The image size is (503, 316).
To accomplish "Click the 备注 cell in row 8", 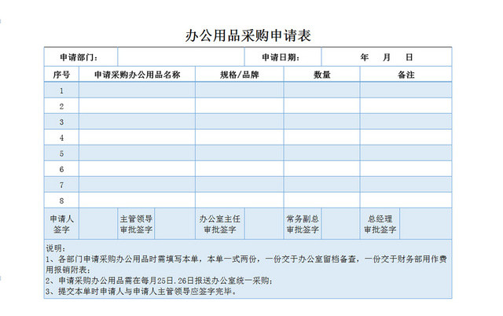I will pyautogui.click(x=406, y=200).
